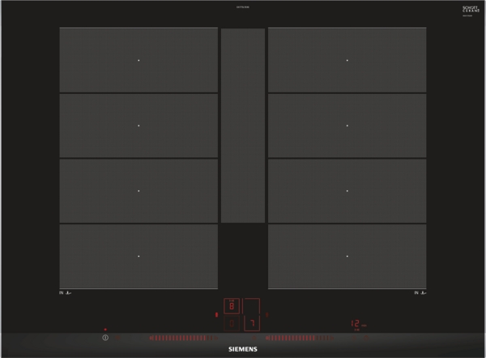Image resolution: width=486 pixels, height=358 pixels.
Task: Touch the top-right cooking zone center
Action: click(x=347, y=61)
